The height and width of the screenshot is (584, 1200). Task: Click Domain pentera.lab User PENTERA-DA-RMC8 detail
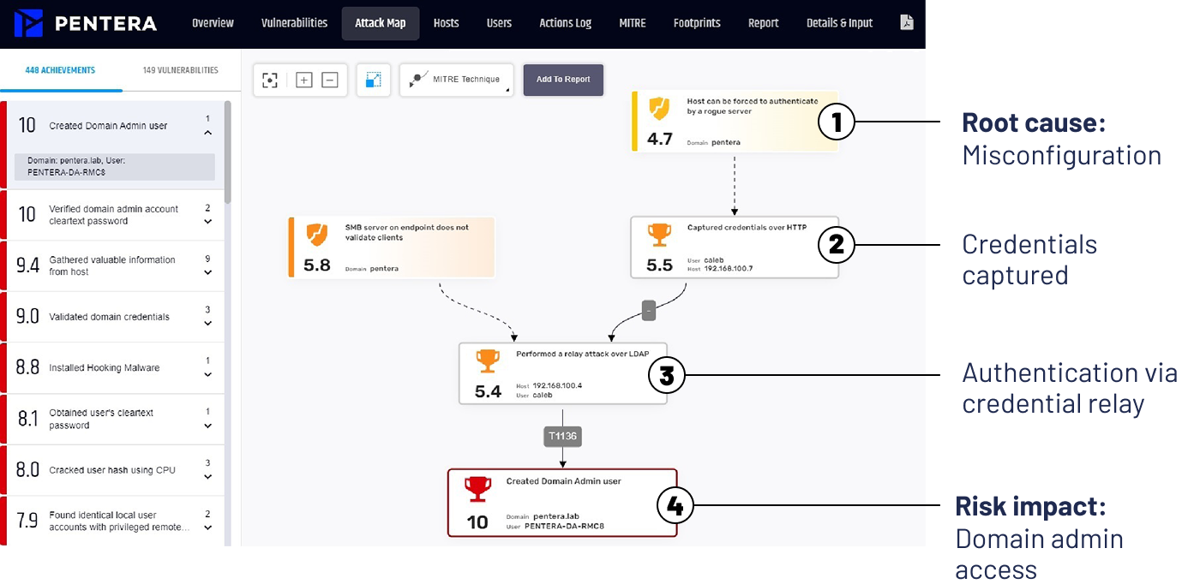coord(115,167)
